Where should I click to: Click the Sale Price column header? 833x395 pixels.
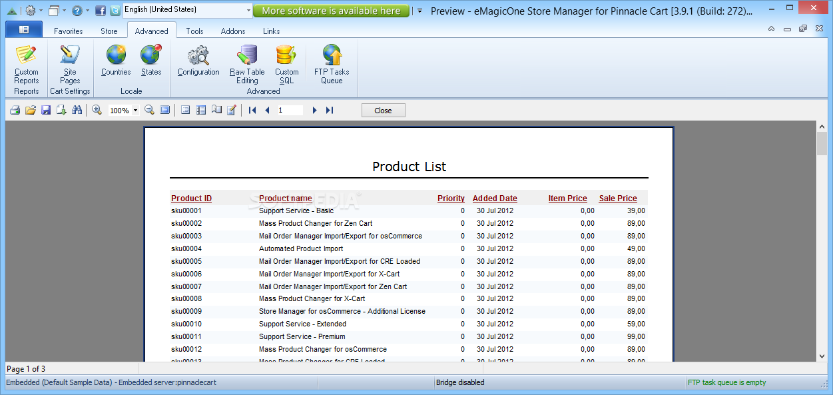pos(618,198)
